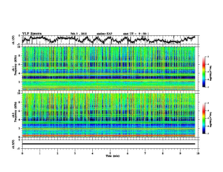Click the VLF Spectra title text

(x=32, y=34)
